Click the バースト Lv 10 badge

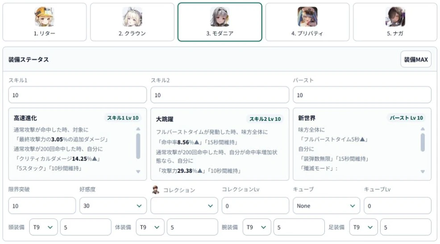[407, 118]
